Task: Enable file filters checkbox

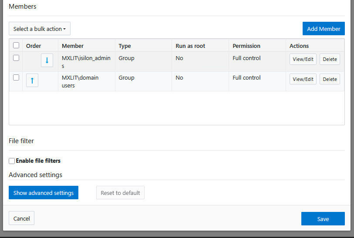Action: coord(12,161)
